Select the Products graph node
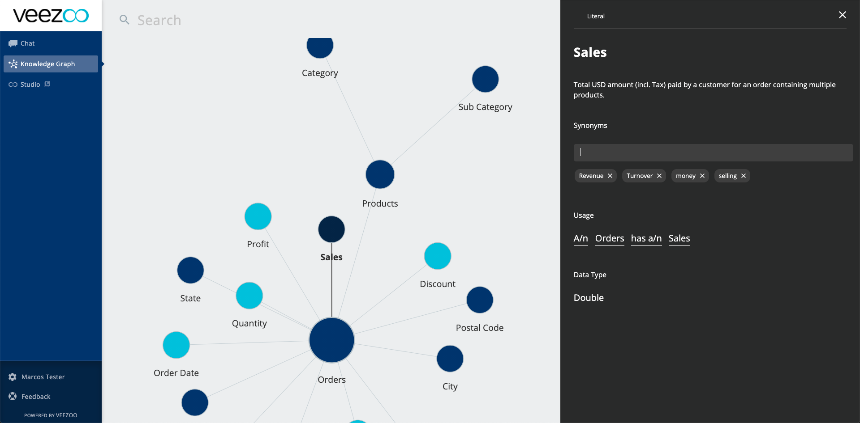Screen dimensions: 860x423 coord(380,174)
